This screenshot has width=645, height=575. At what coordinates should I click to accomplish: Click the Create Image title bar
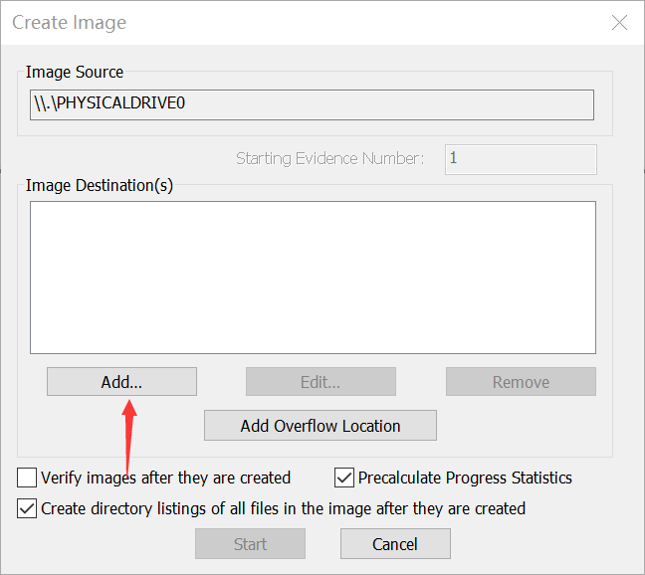(x=299, y=22)
